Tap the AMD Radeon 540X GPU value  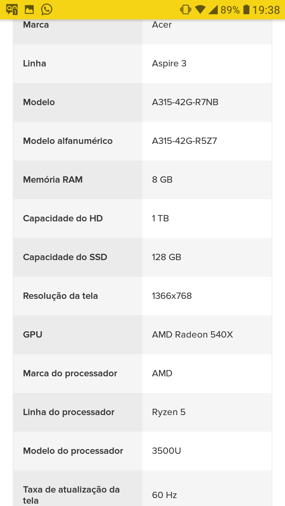[x=192, y=335]
